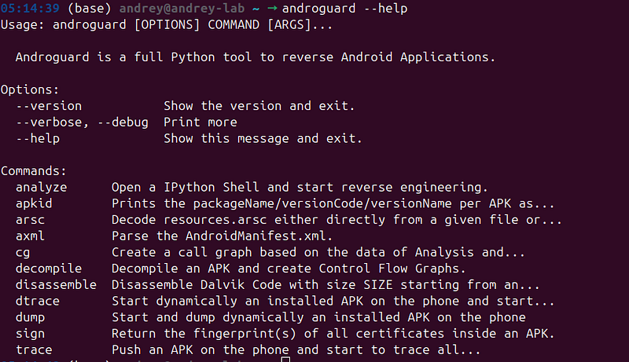The image size is (629, 362).
Task: Click the 'dtrace' command name
Action: 38,301
